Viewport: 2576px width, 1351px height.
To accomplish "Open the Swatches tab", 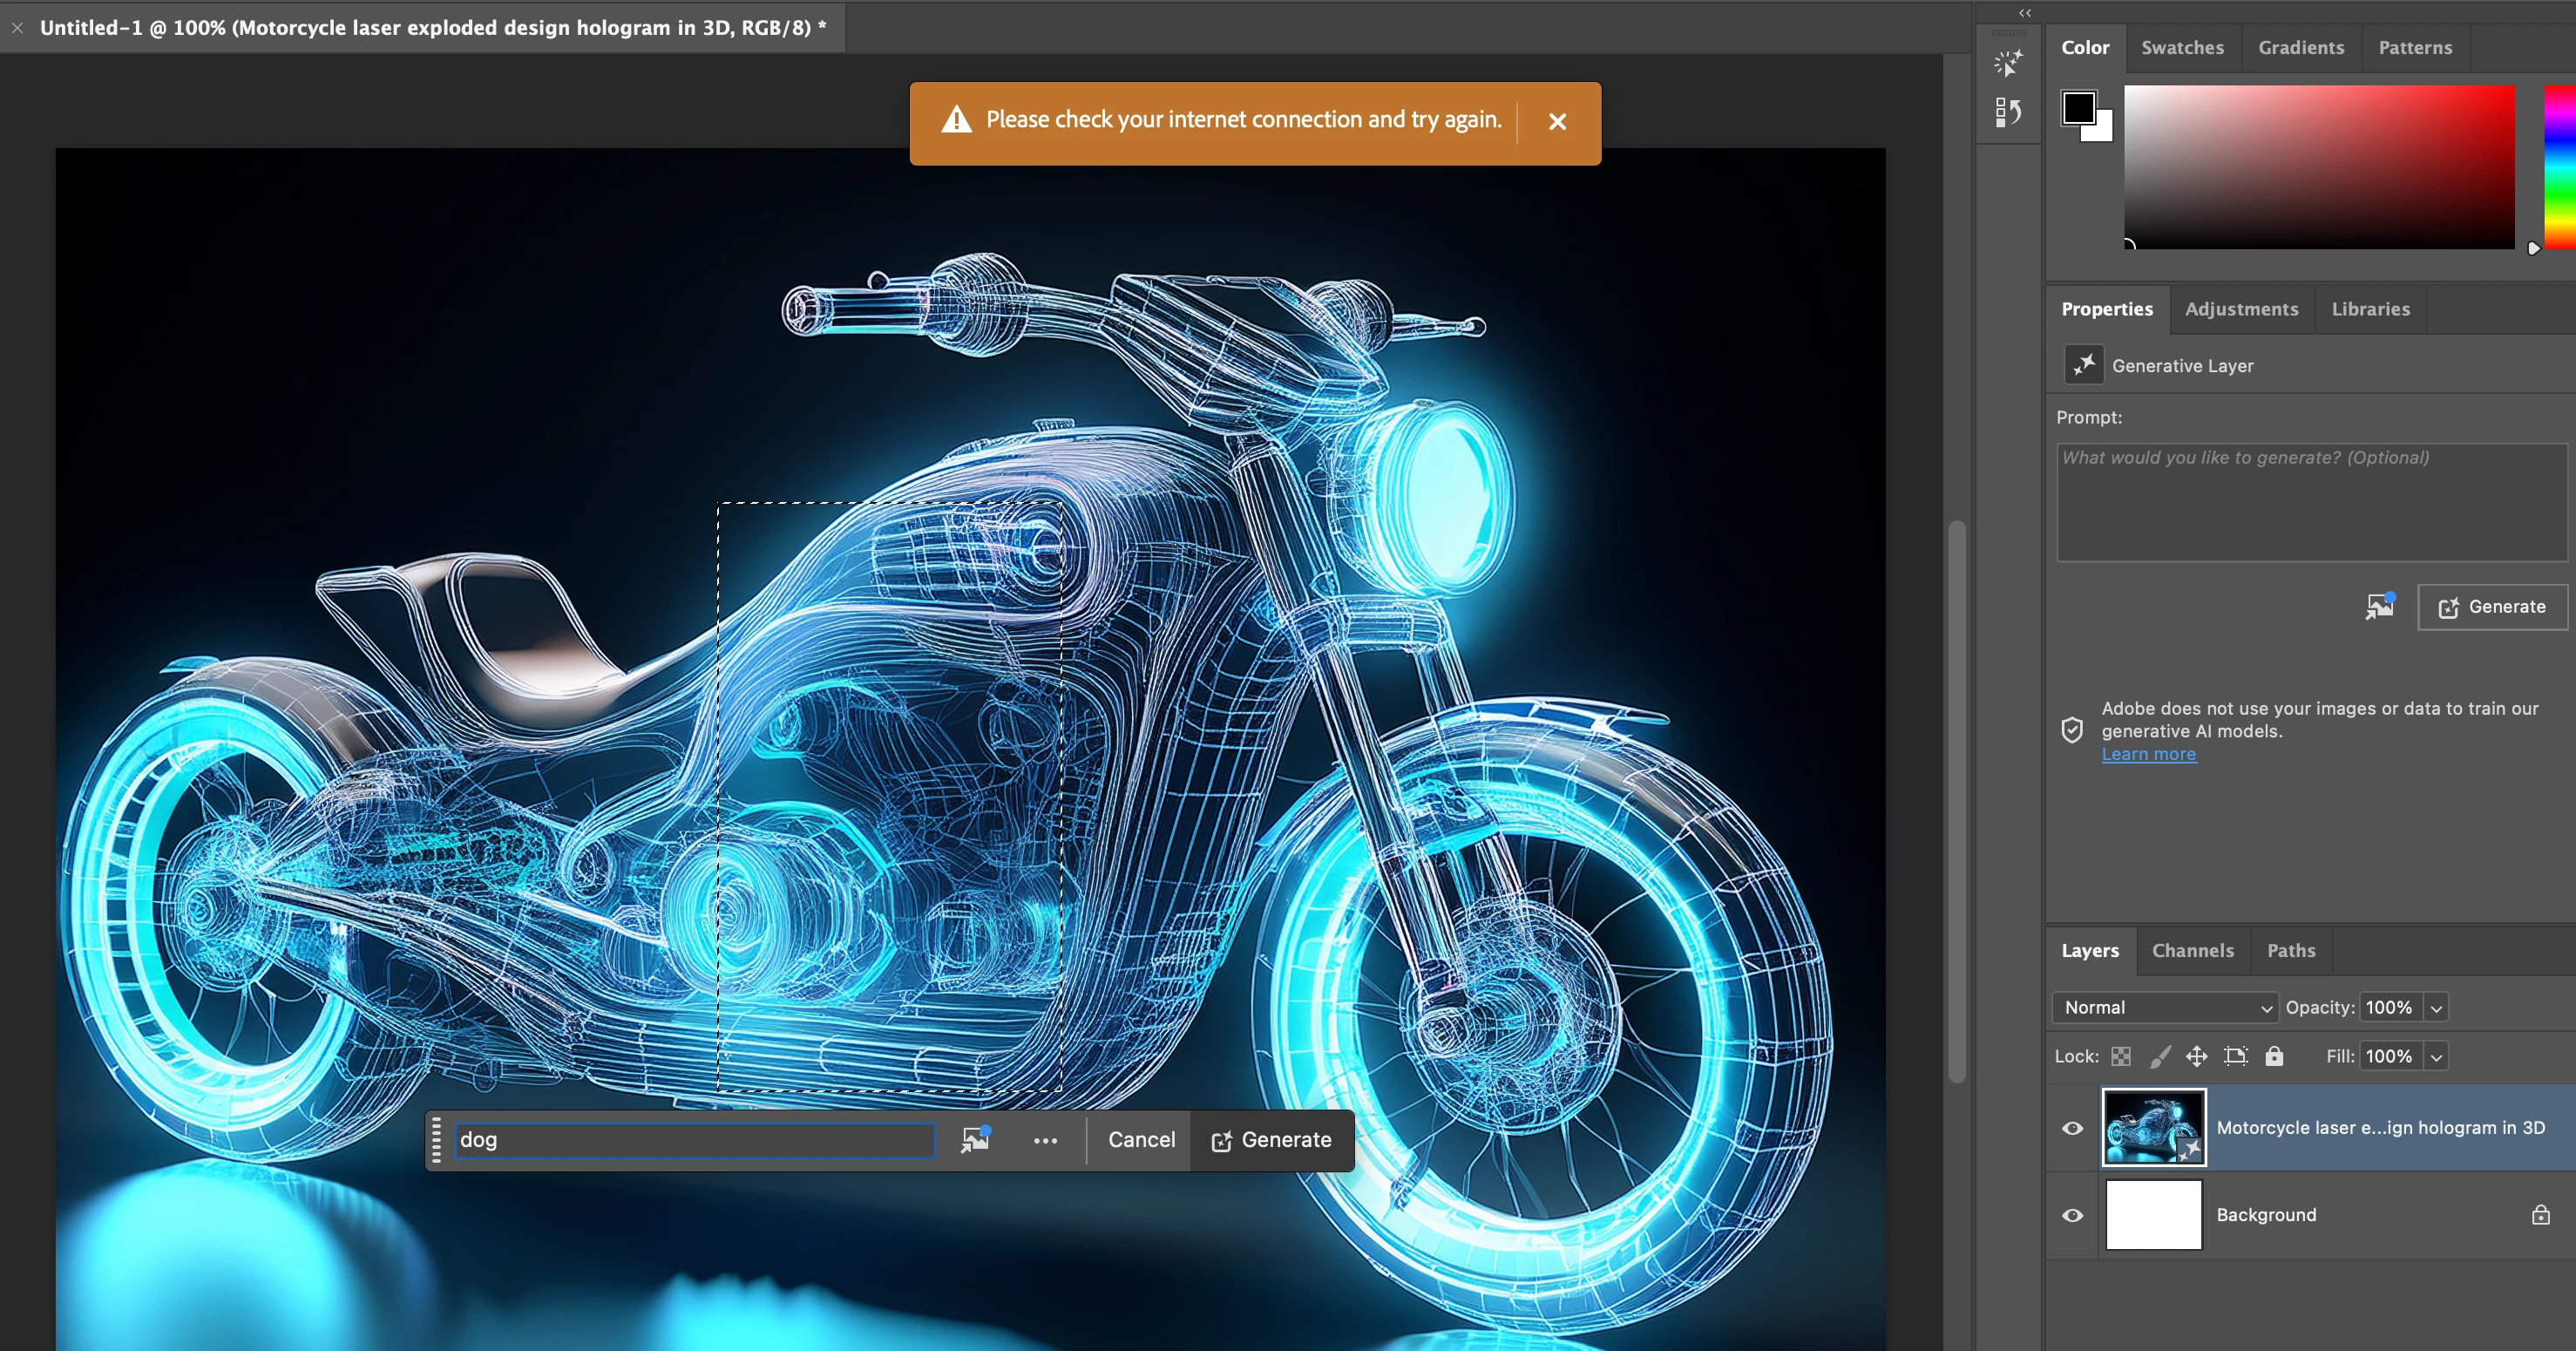I will (x=2182, y=47).
